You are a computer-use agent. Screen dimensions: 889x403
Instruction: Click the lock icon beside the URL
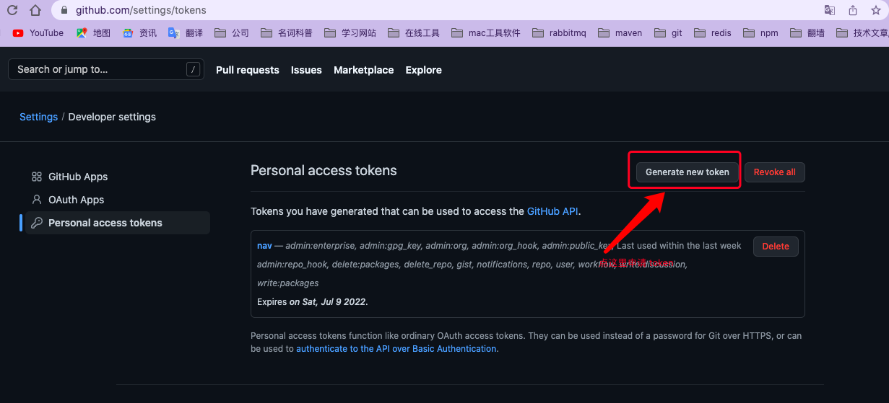tap(64, 11)
